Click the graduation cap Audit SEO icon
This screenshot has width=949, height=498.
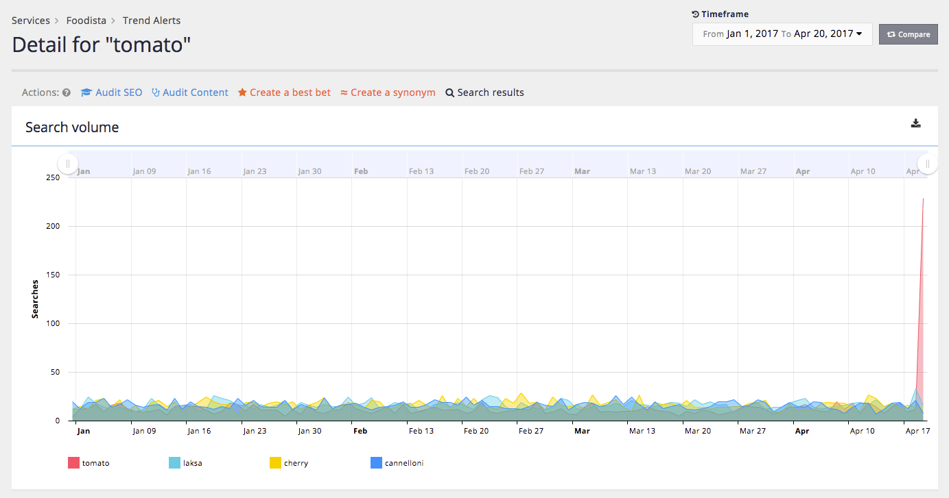[x=86, y=92]
